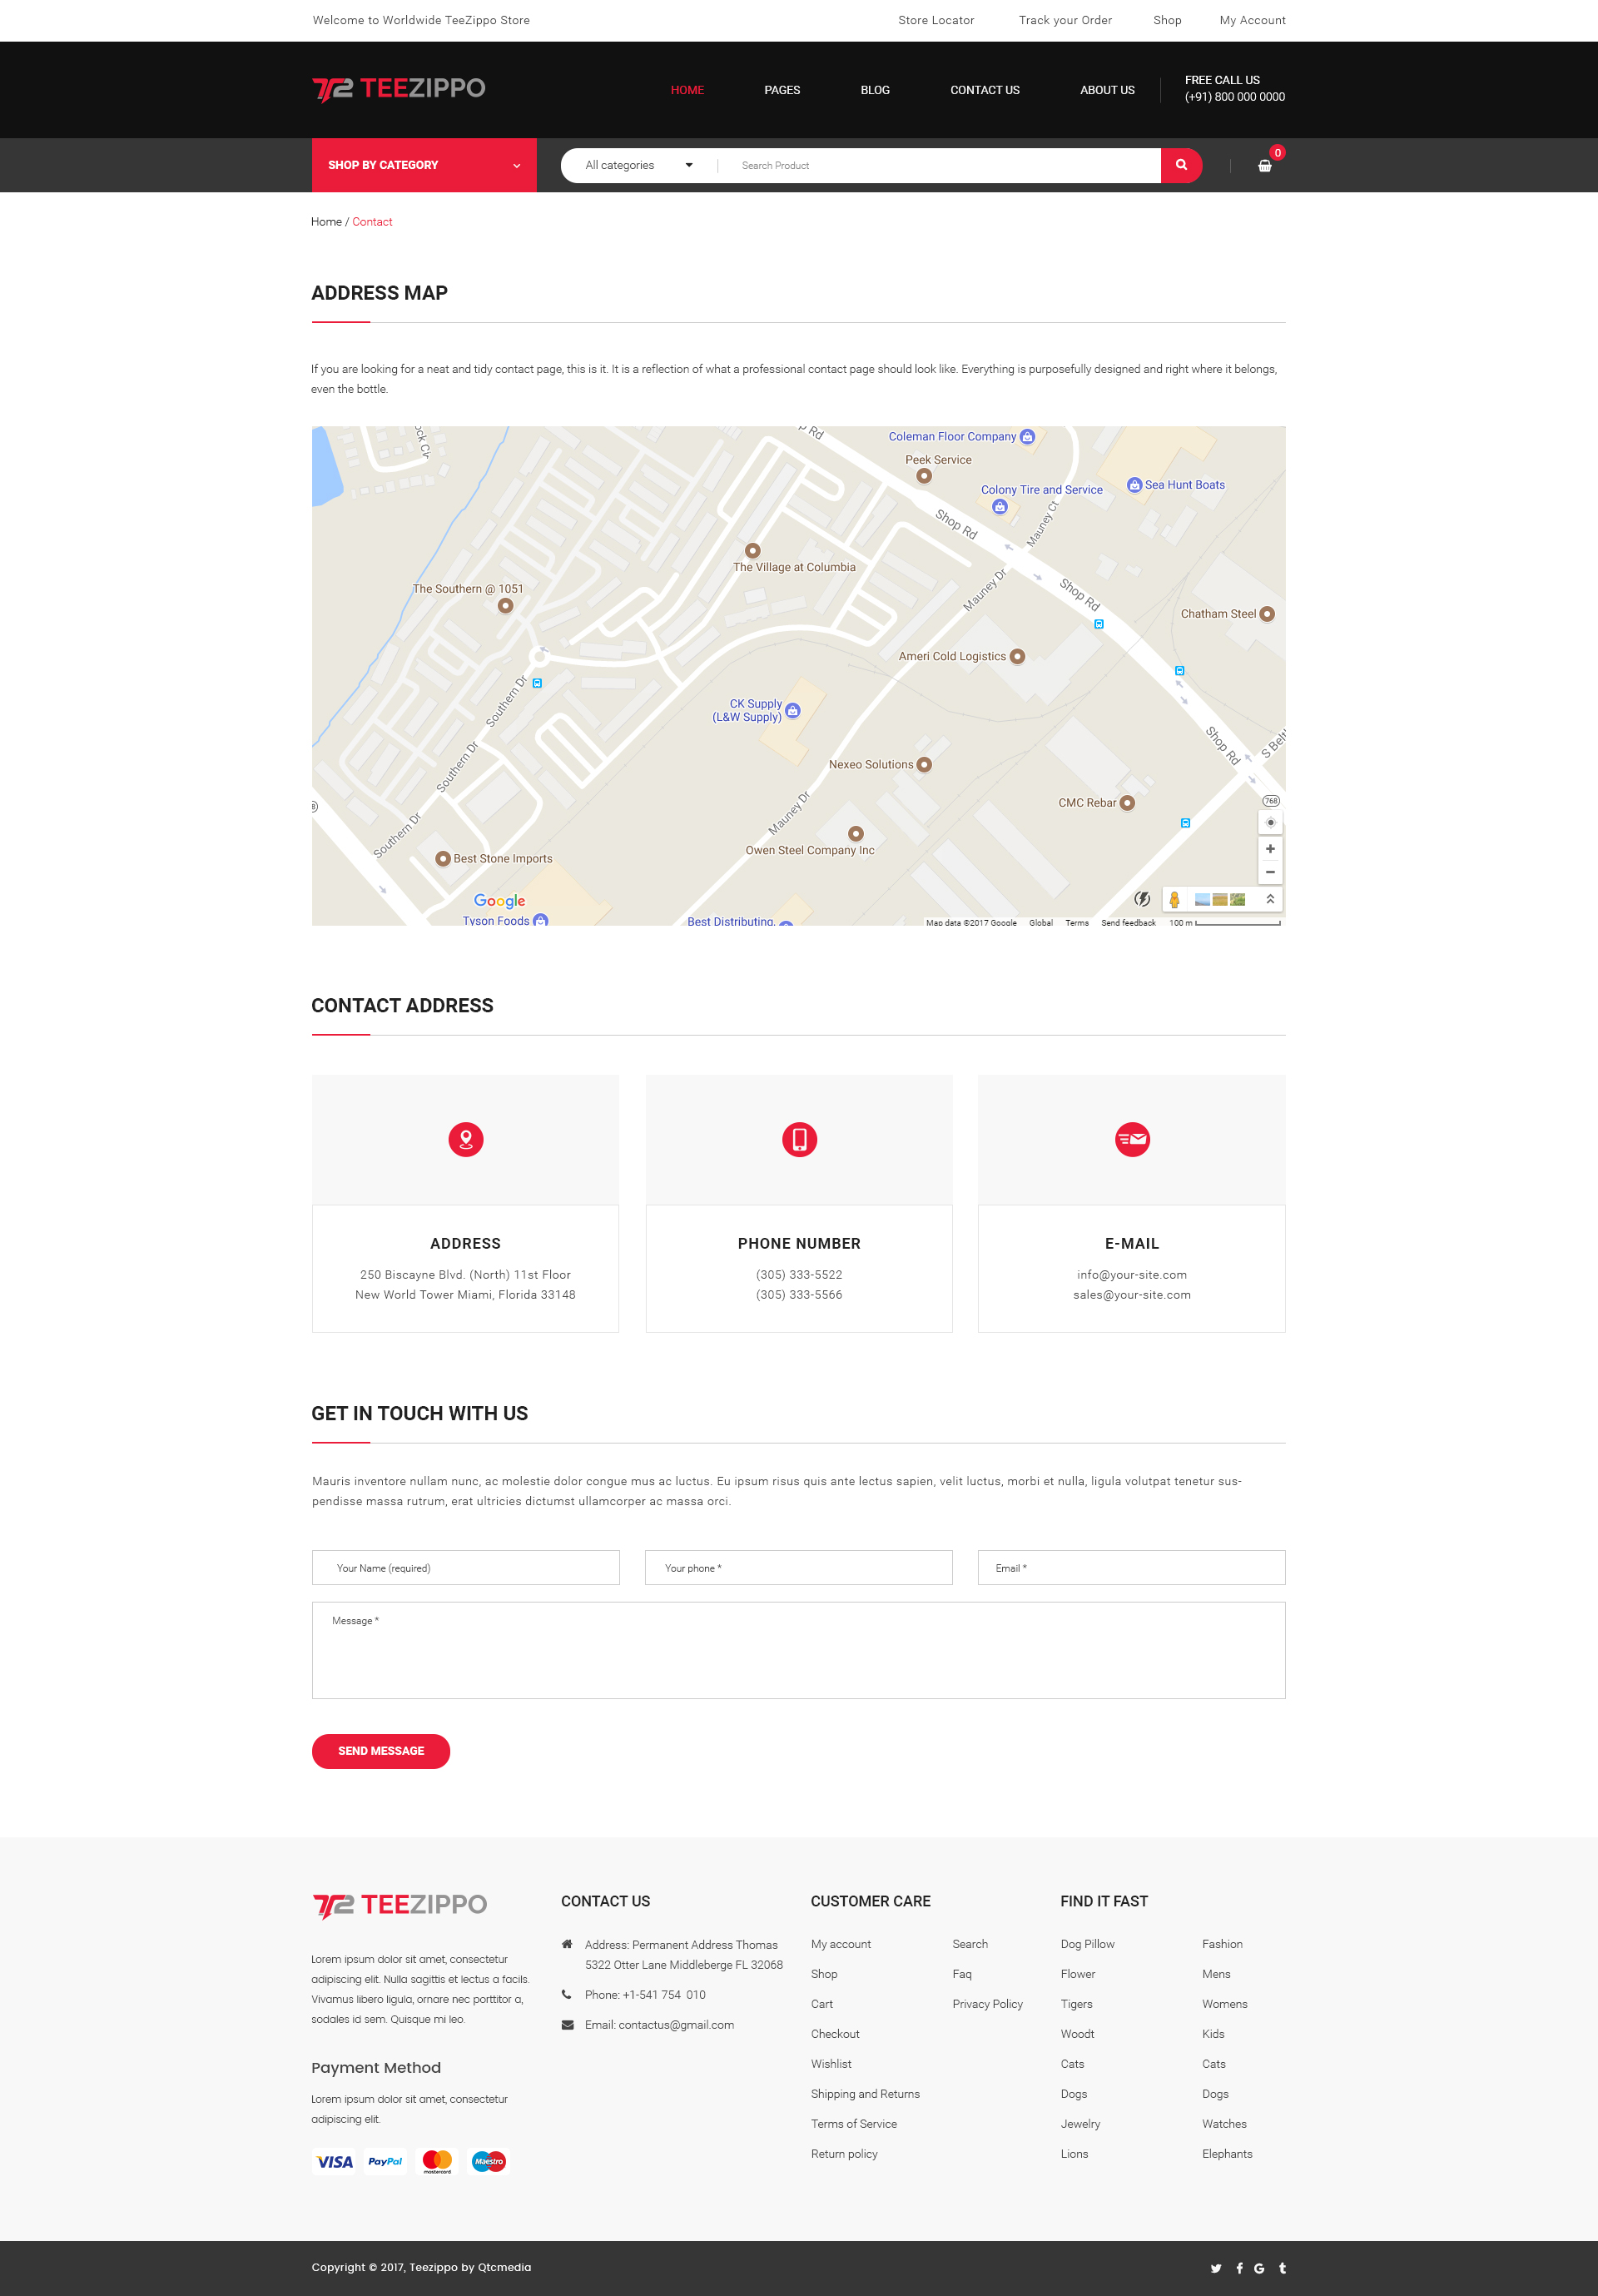Toggle the map Lite mode lightning icon
The image size is (1598, 2296).
pos(1142,899)
